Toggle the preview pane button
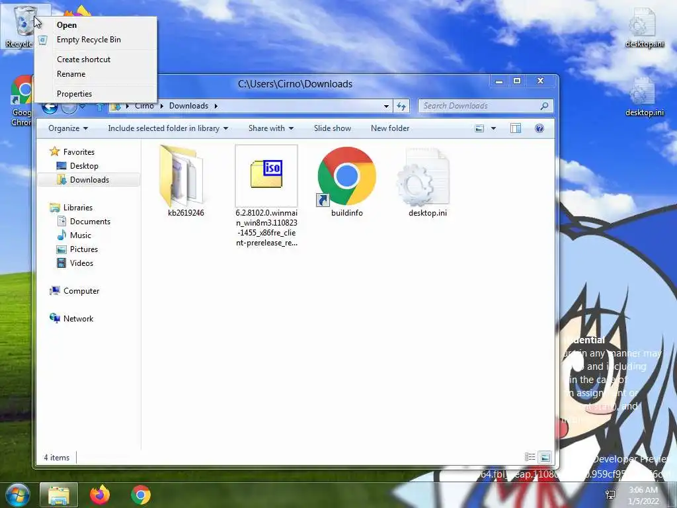This screenshot has width=677, height=508. 516,128
